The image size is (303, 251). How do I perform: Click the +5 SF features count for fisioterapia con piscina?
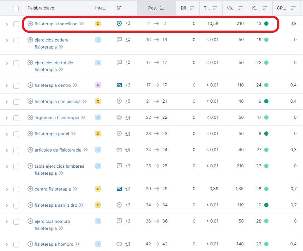(x=127, y=101)
